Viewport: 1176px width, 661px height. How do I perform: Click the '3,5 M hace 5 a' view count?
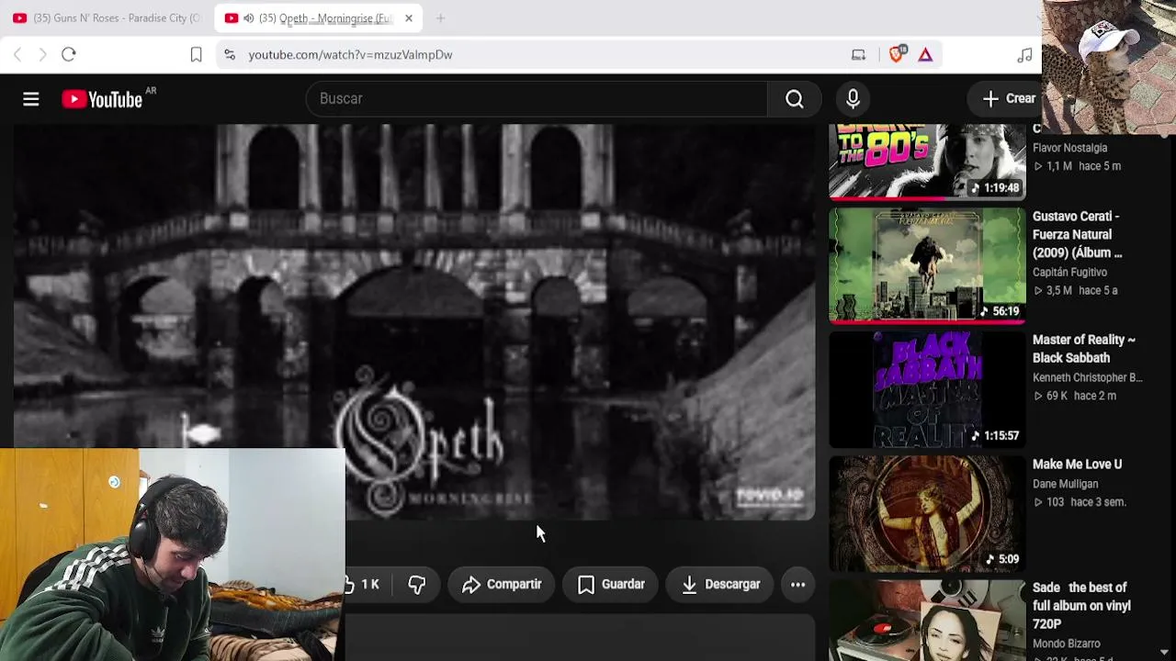(1075, 291)
